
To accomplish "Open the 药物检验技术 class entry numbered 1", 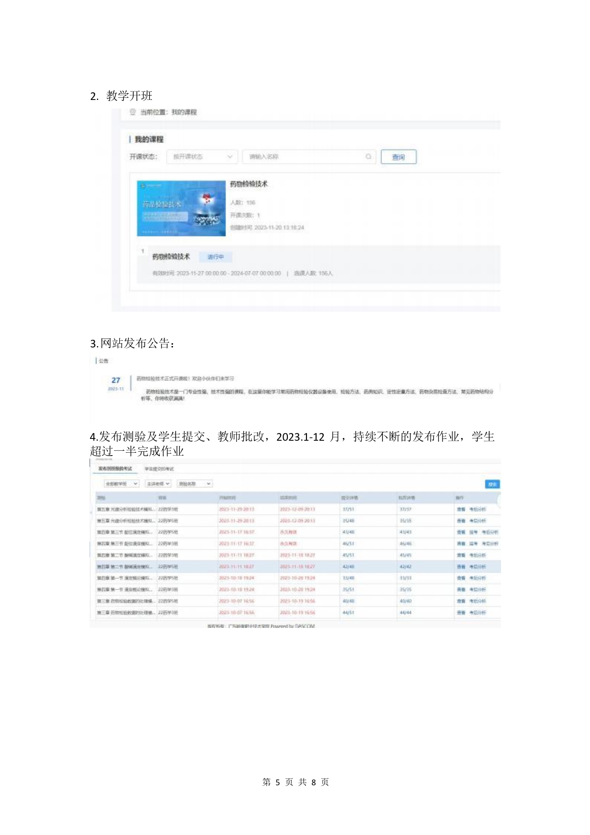I will click(x=171, y=257).
